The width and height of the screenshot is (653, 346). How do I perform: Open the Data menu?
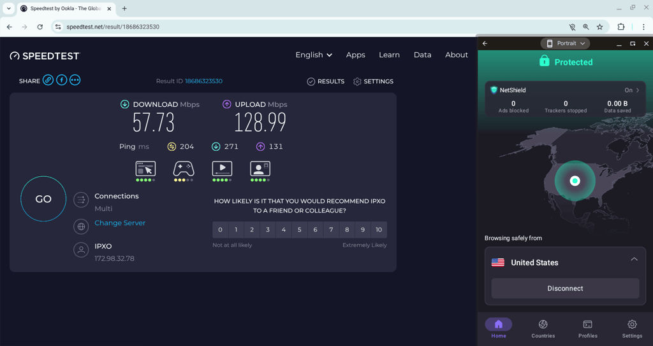point(422,55)
